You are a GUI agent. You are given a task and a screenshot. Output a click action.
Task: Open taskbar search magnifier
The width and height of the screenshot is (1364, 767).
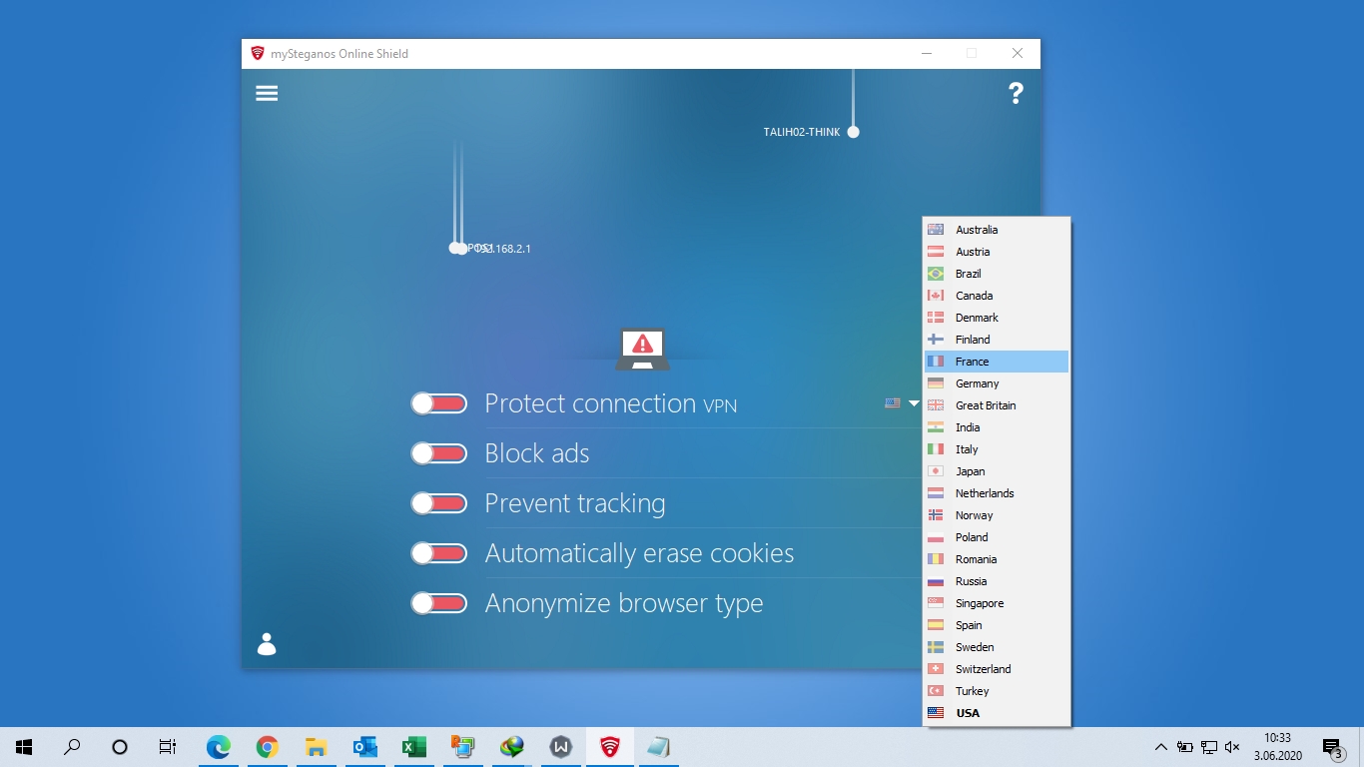click(72, 747)
